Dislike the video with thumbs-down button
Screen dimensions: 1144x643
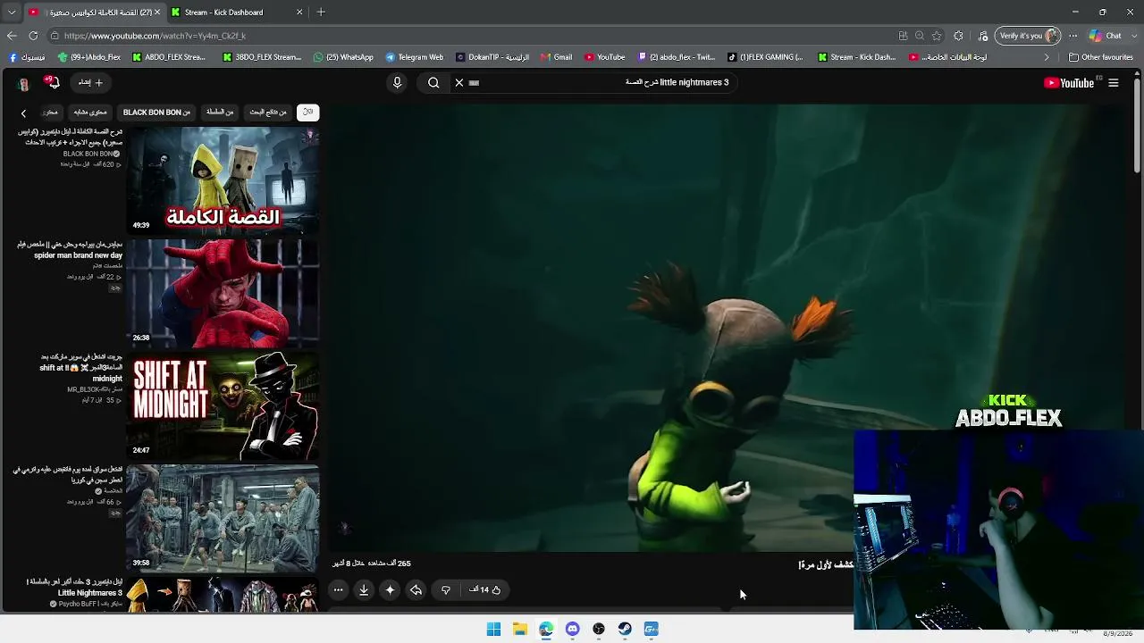(x=446, y=589)
